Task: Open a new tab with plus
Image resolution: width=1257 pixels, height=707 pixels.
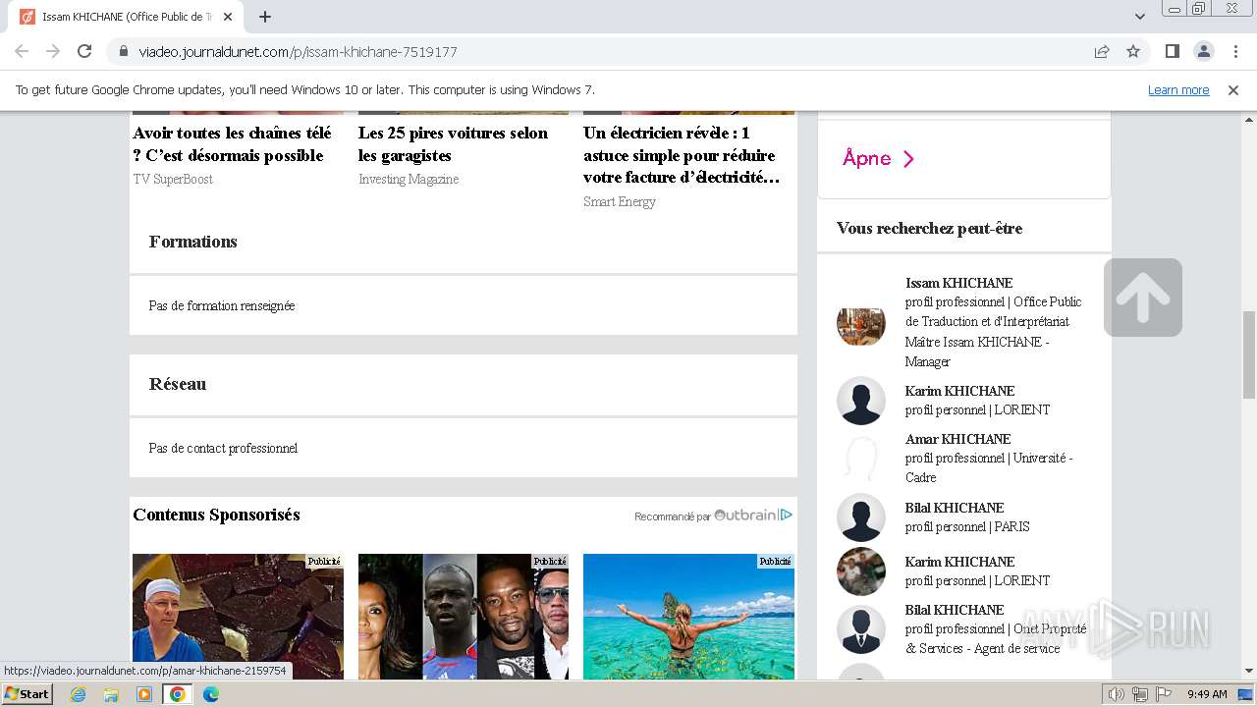Action: [265, 17]
